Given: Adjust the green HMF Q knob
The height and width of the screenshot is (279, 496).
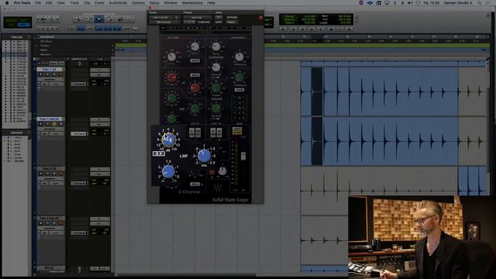Looking at the screenshot, I should point(172,119).
